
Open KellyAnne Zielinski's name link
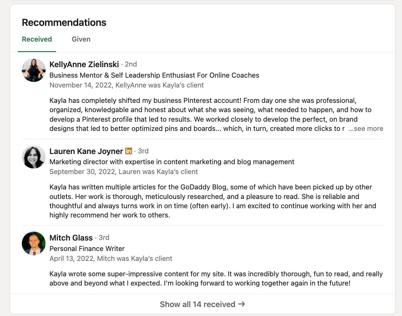pyautogui.click(x=84, y=64)
